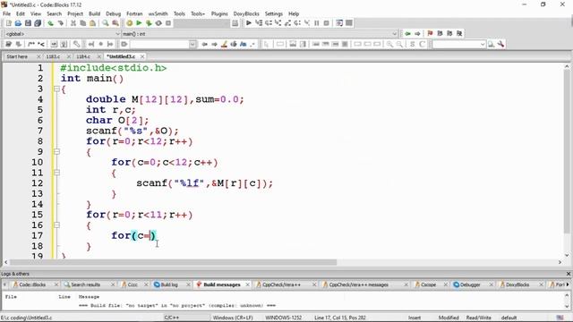Click the Replace toolbar icon
The width and height of the screenshot is (573, 322).
tap(115, 23)
